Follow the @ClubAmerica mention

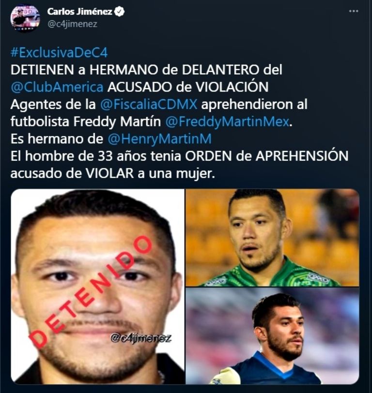point(57,87)
